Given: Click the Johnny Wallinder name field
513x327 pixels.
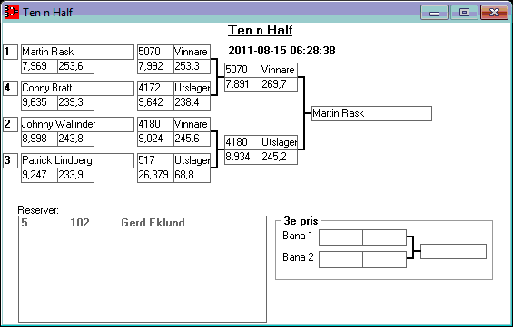Looking at the screenshot, I should click(x=77, y=124).
